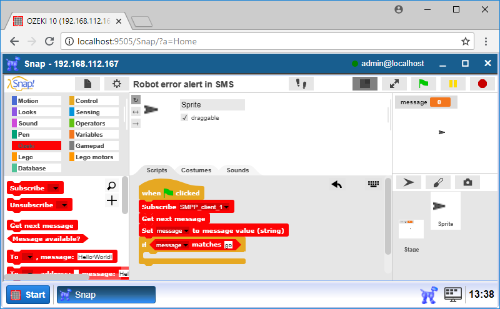Click the block palette horizontal scrollbar
Screen dimensions: 500x309
(46, 277)
